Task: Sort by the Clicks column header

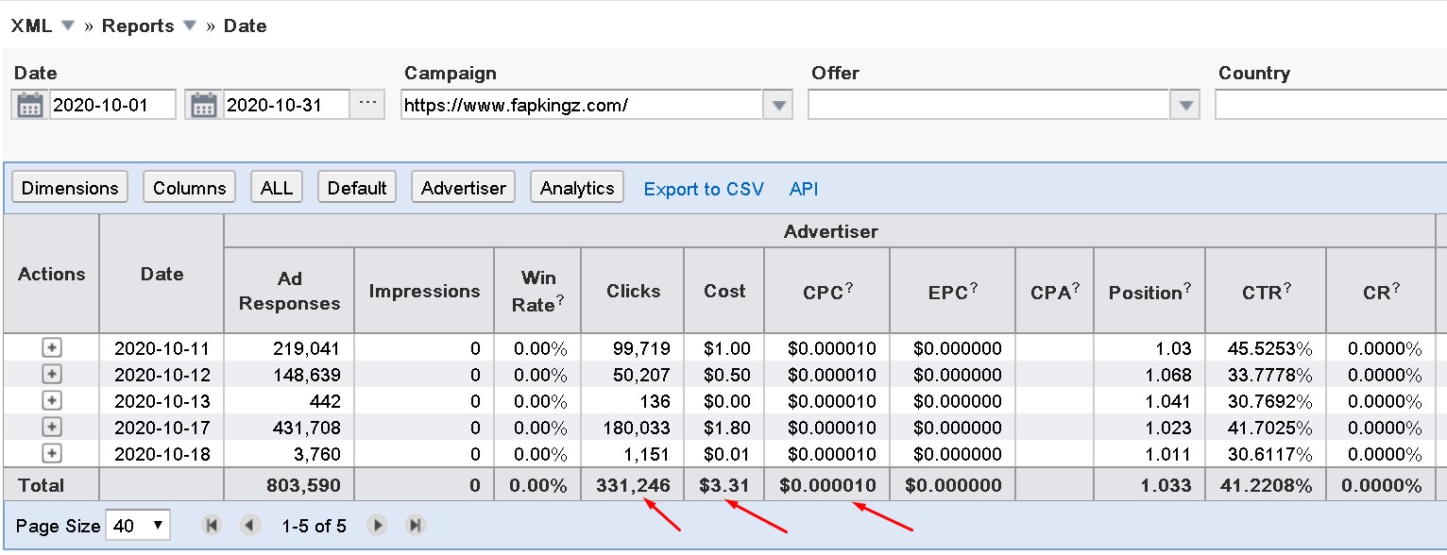Action: point(633,291)
